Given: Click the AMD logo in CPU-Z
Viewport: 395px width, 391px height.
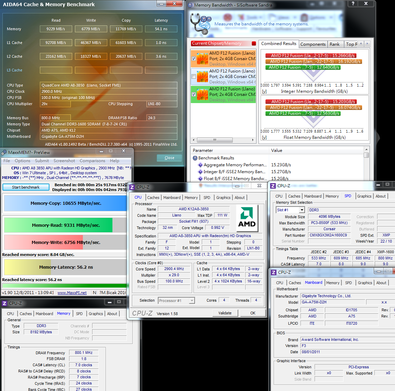Looking at the screenshot, I should (247, 218).
